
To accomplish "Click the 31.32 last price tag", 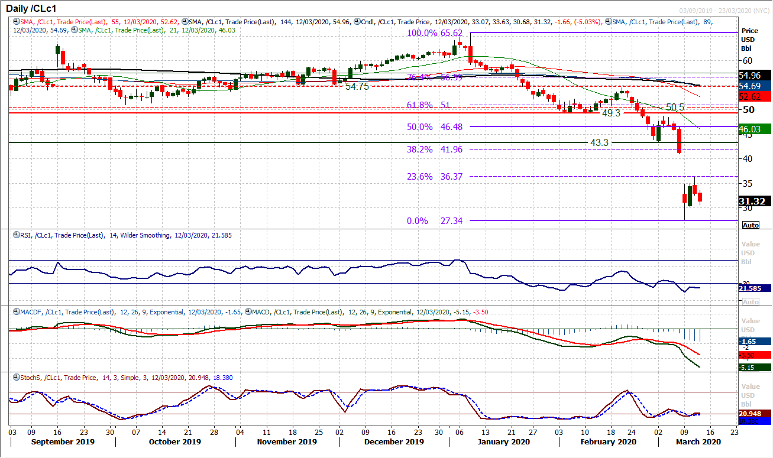I will pos(755,202).
